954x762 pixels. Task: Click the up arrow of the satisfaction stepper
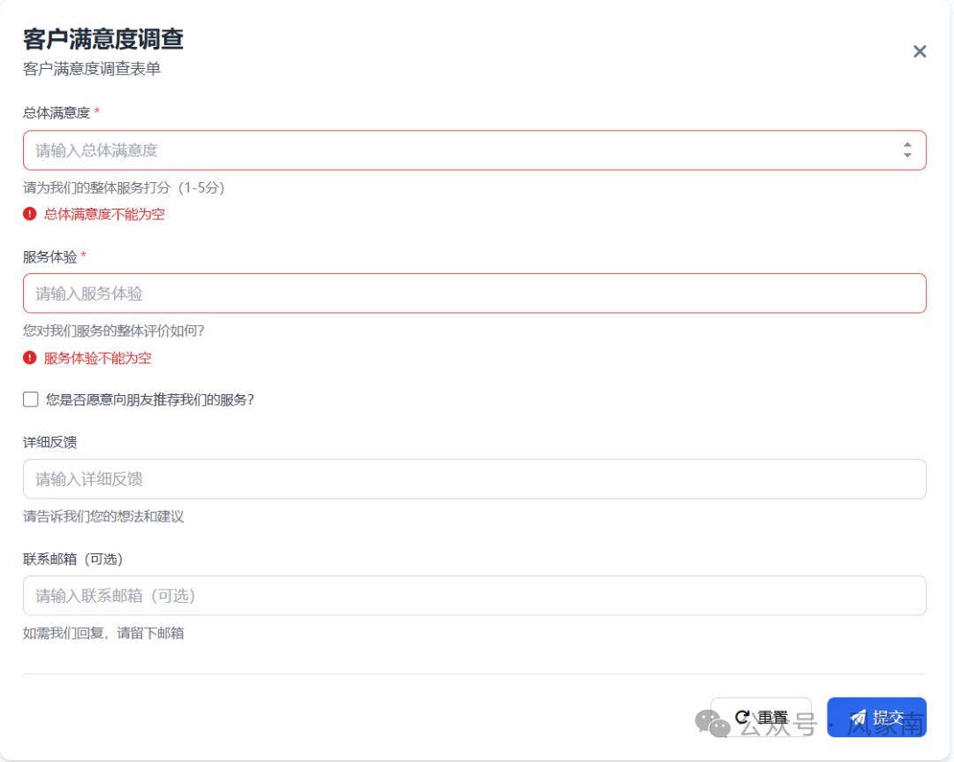tap(907, 145)
